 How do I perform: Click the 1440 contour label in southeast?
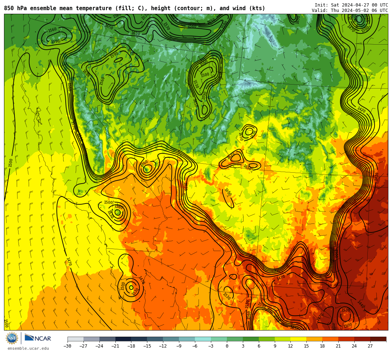point(361,304)
